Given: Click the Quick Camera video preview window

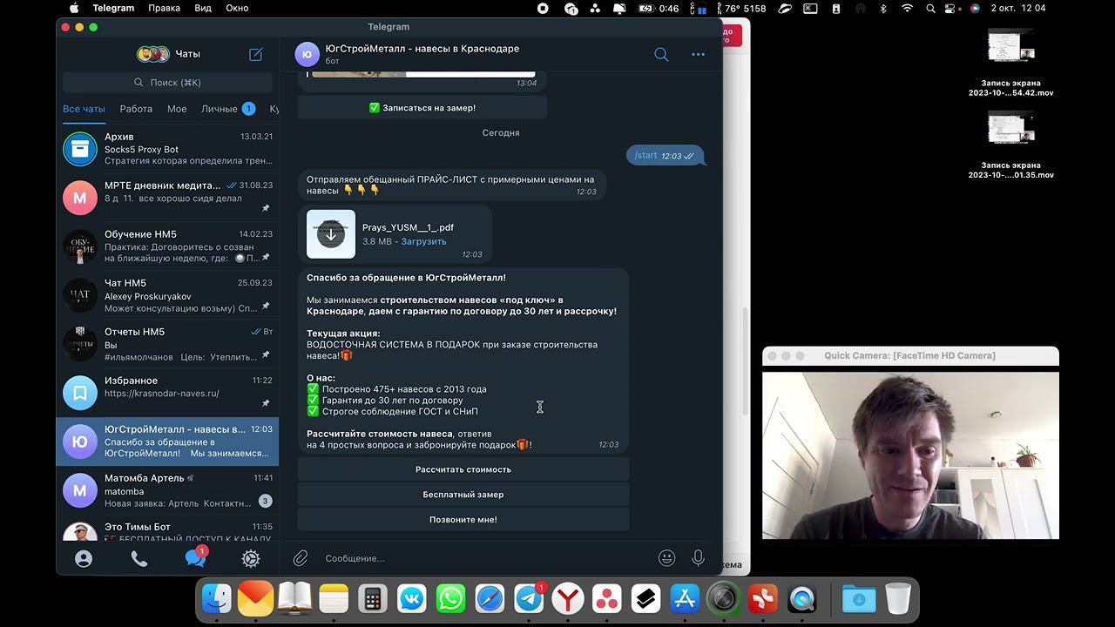Looking at the screenshot, I should pyautogui.click(x=910, y=455).
